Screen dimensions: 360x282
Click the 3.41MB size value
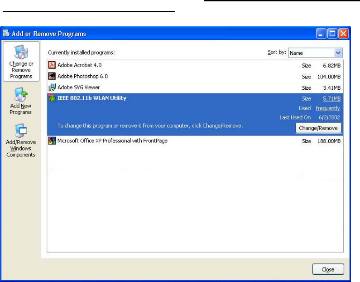(x=332, y=88)
